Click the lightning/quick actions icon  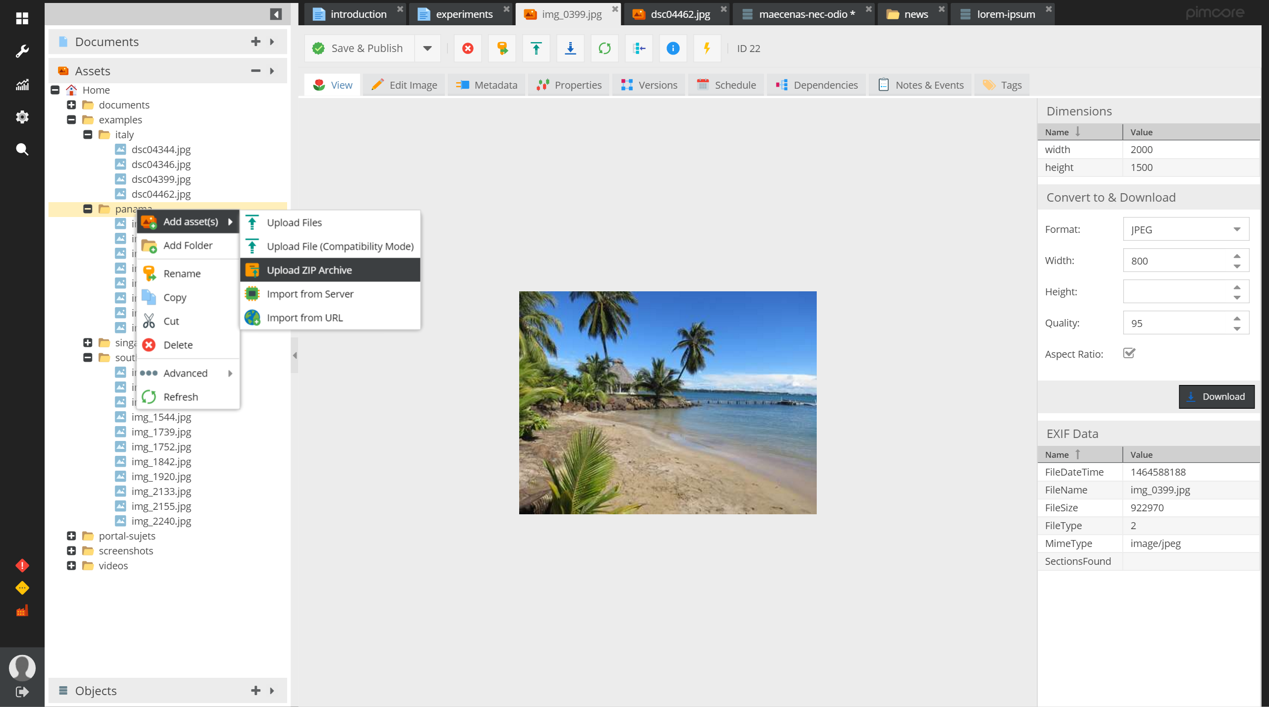coord(706,48)
